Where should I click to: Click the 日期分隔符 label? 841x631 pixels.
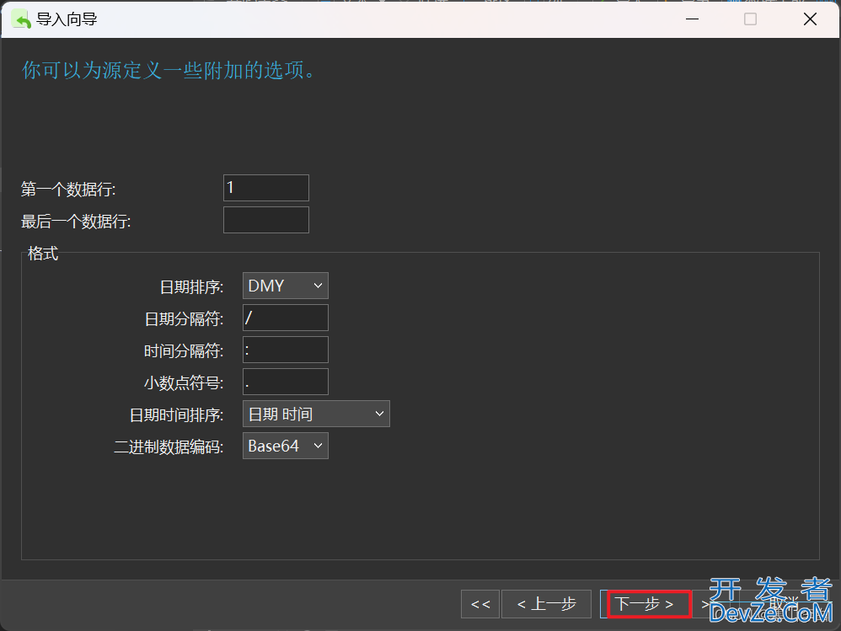coord(184,319)
